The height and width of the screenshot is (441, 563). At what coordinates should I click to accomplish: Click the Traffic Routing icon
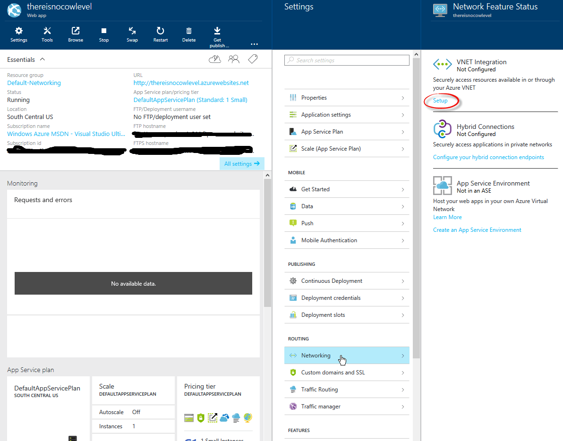pyautogui.click(x=293, y=390)
